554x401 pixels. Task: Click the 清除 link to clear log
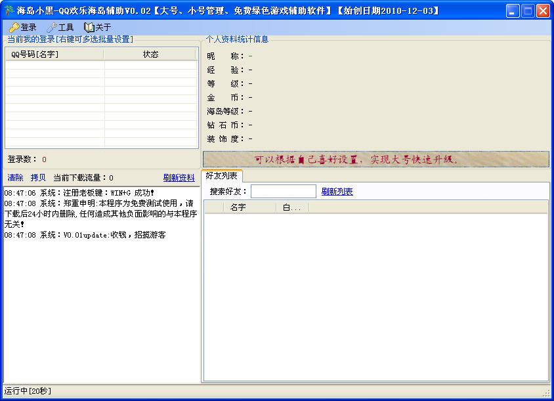15,178
